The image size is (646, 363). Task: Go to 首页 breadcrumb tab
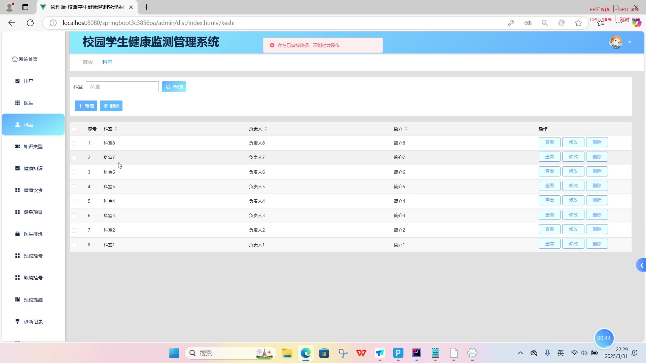point(88,62)
